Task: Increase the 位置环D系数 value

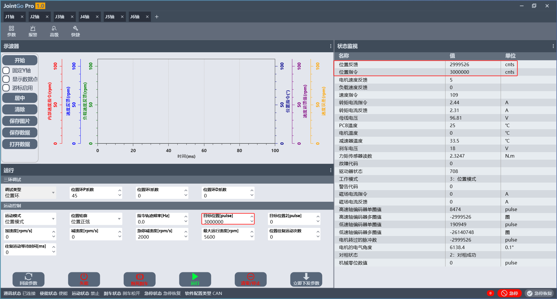Action: click(252, 190)
